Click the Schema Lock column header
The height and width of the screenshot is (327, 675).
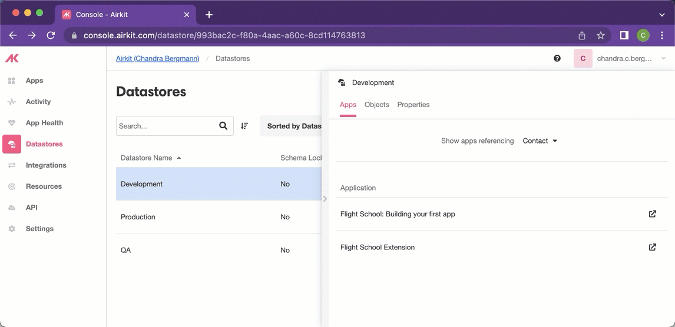pyautogui.click(x=301, y=158)
